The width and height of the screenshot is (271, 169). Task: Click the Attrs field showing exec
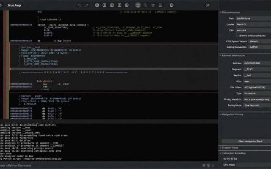pos(257,81)
